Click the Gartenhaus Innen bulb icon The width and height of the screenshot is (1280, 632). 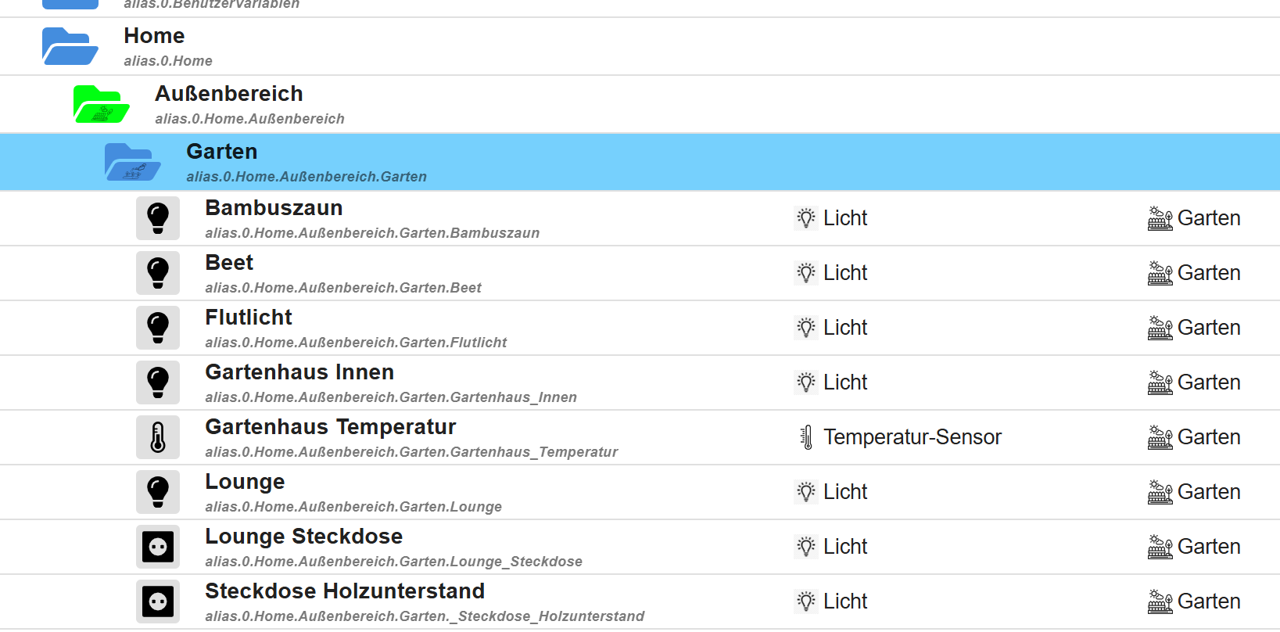pos(158,382)
